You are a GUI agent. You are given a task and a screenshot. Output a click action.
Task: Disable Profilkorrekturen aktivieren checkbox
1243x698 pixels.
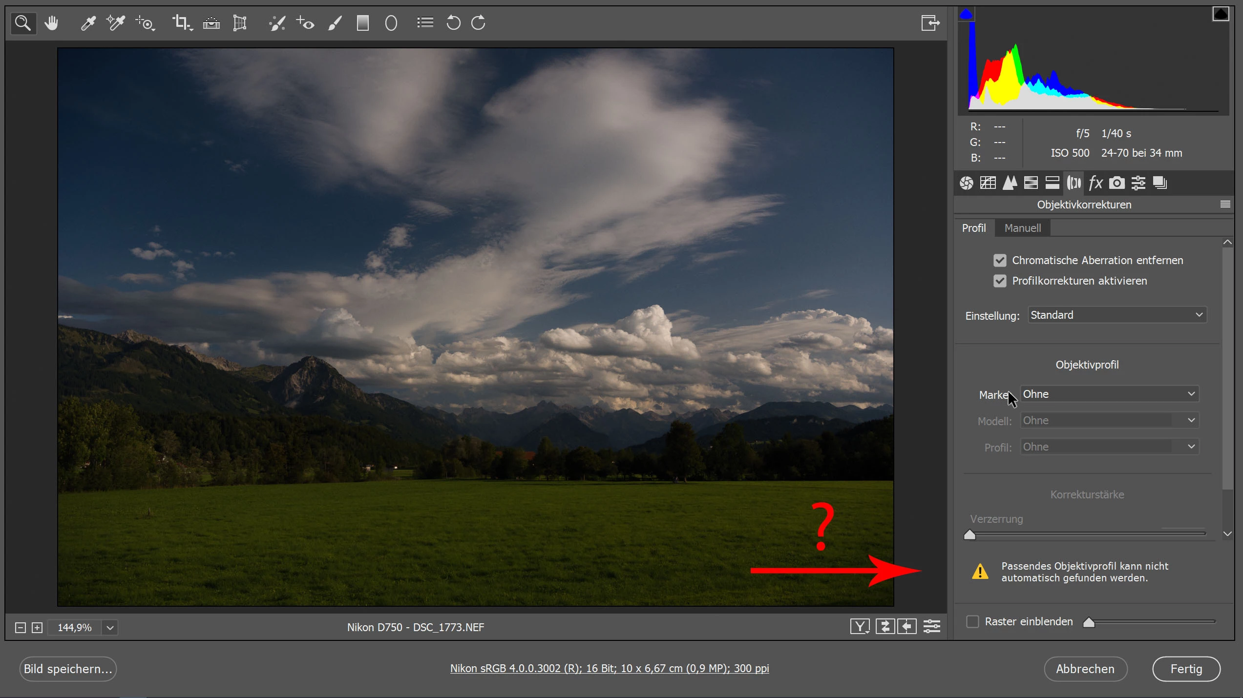[x=1000, y=281]
